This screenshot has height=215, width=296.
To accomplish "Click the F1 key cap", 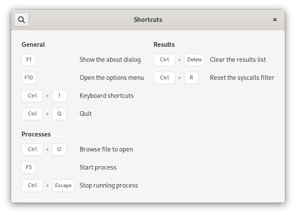I will tap(29, 60).
